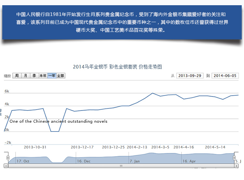
Task: Click the scrollbar grip in the navigator
Action: (x=121, y=166)
